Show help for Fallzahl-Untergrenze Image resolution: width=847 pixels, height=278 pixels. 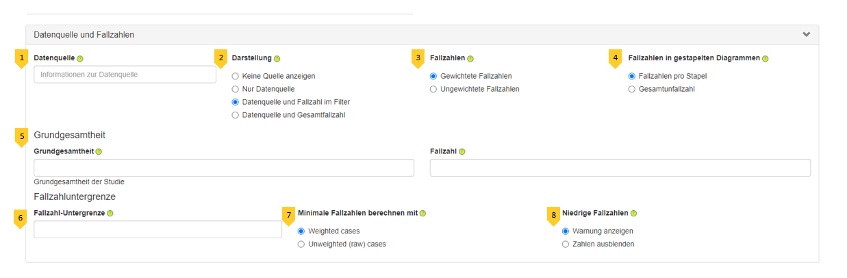click(x=110, y=214)
